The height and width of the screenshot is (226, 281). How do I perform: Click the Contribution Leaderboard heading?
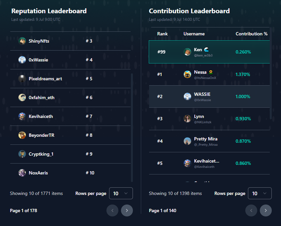(x=189, y=11)
